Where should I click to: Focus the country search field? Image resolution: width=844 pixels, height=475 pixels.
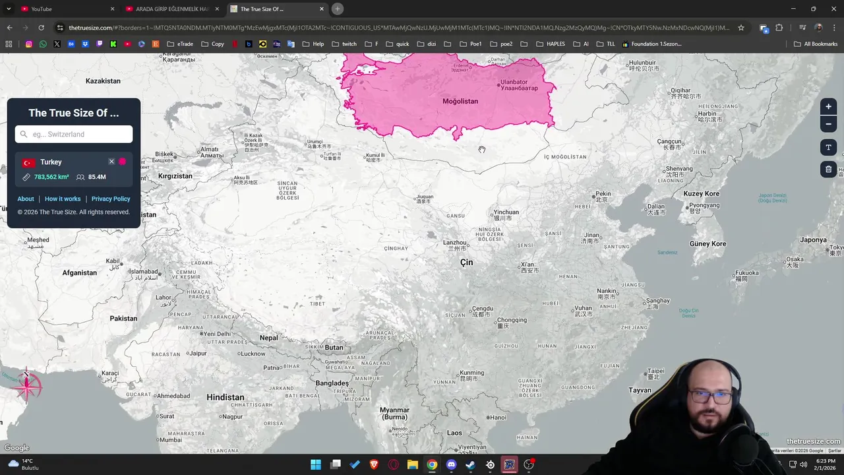coord(74,134)
